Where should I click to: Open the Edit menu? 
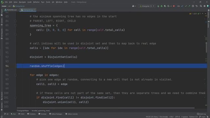point(10,2)
